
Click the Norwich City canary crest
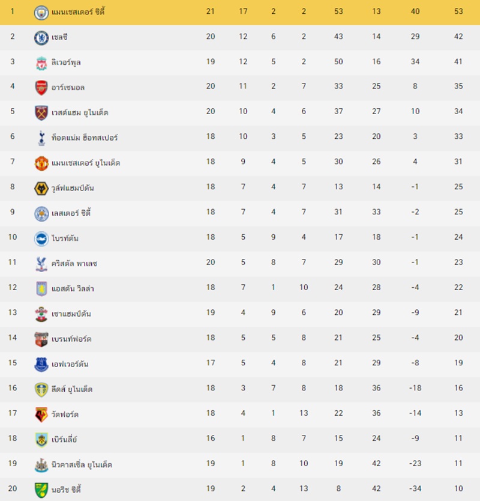pyautogui.click(x=41, y=490)
